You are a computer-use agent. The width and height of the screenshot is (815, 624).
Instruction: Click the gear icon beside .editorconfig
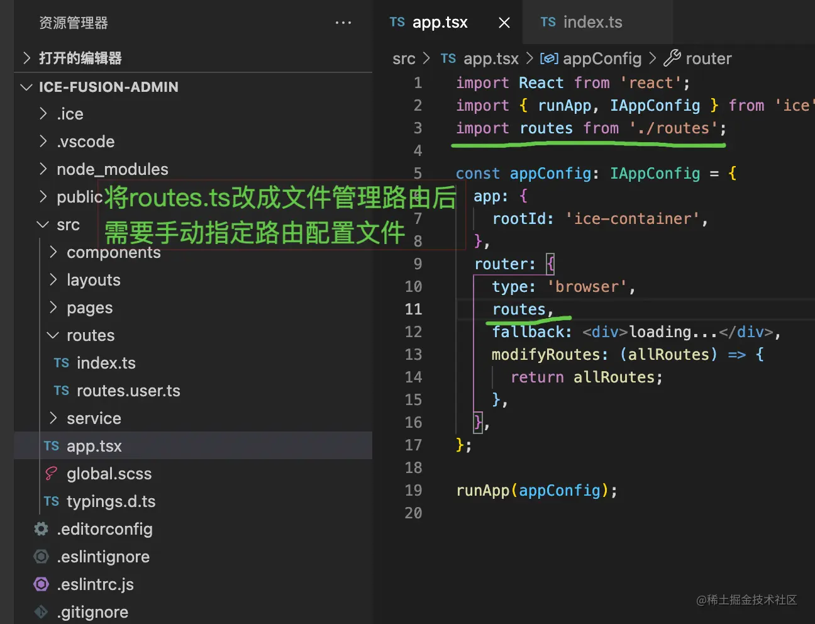coord(41,529)
